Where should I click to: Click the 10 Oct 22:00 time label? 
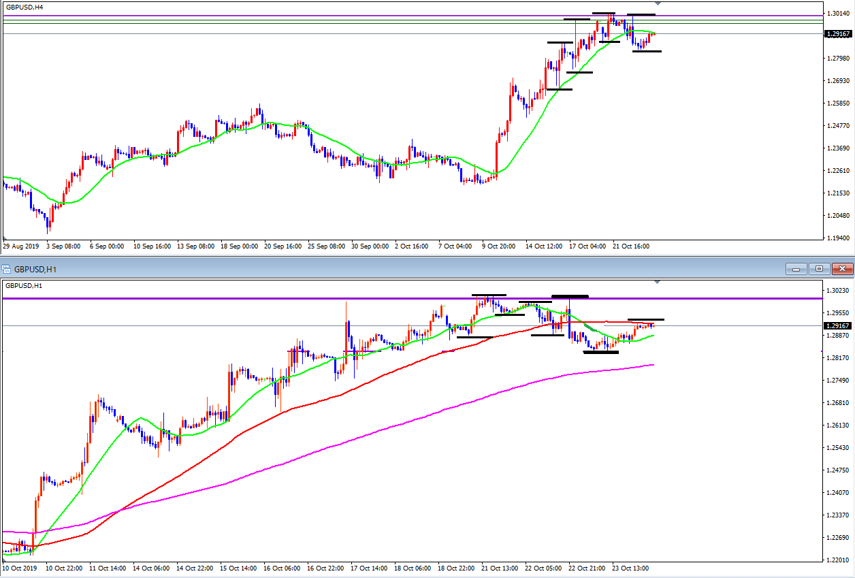click(65, 568)
